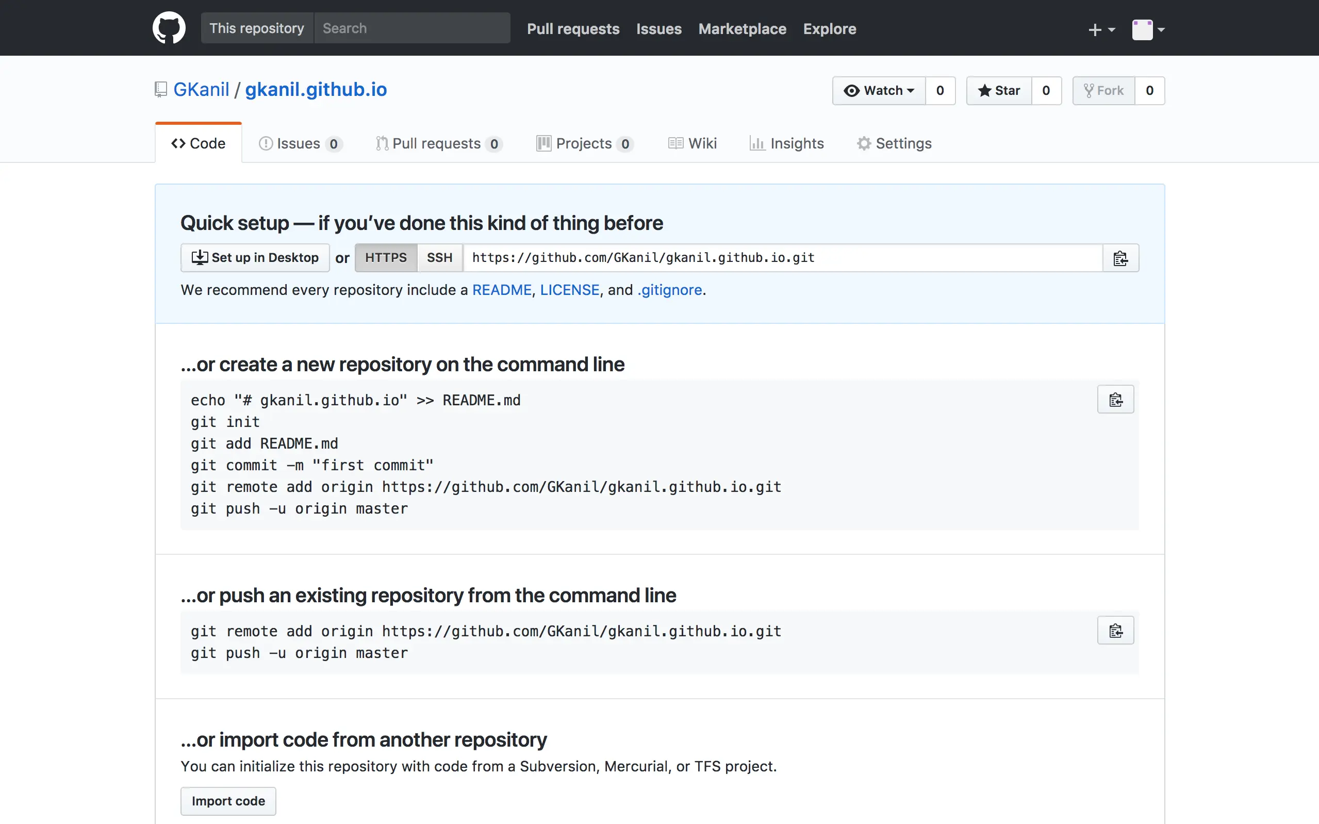Open the Settings tab with the gear icon
The width and height of the screenshot is (1319, 824).
pos(894,143)
